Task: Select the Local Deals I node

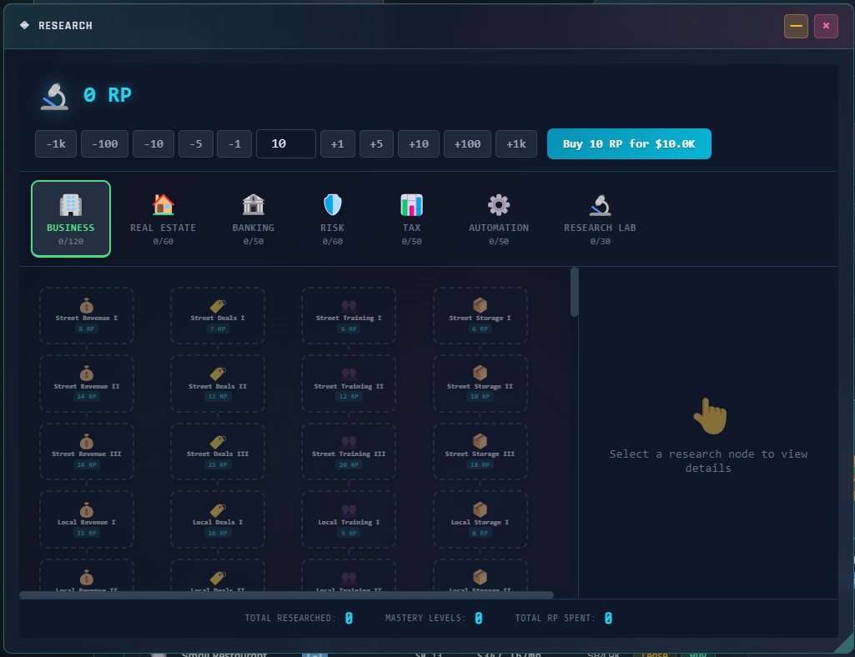Action: pyautogui.click(x=218, y=520)
